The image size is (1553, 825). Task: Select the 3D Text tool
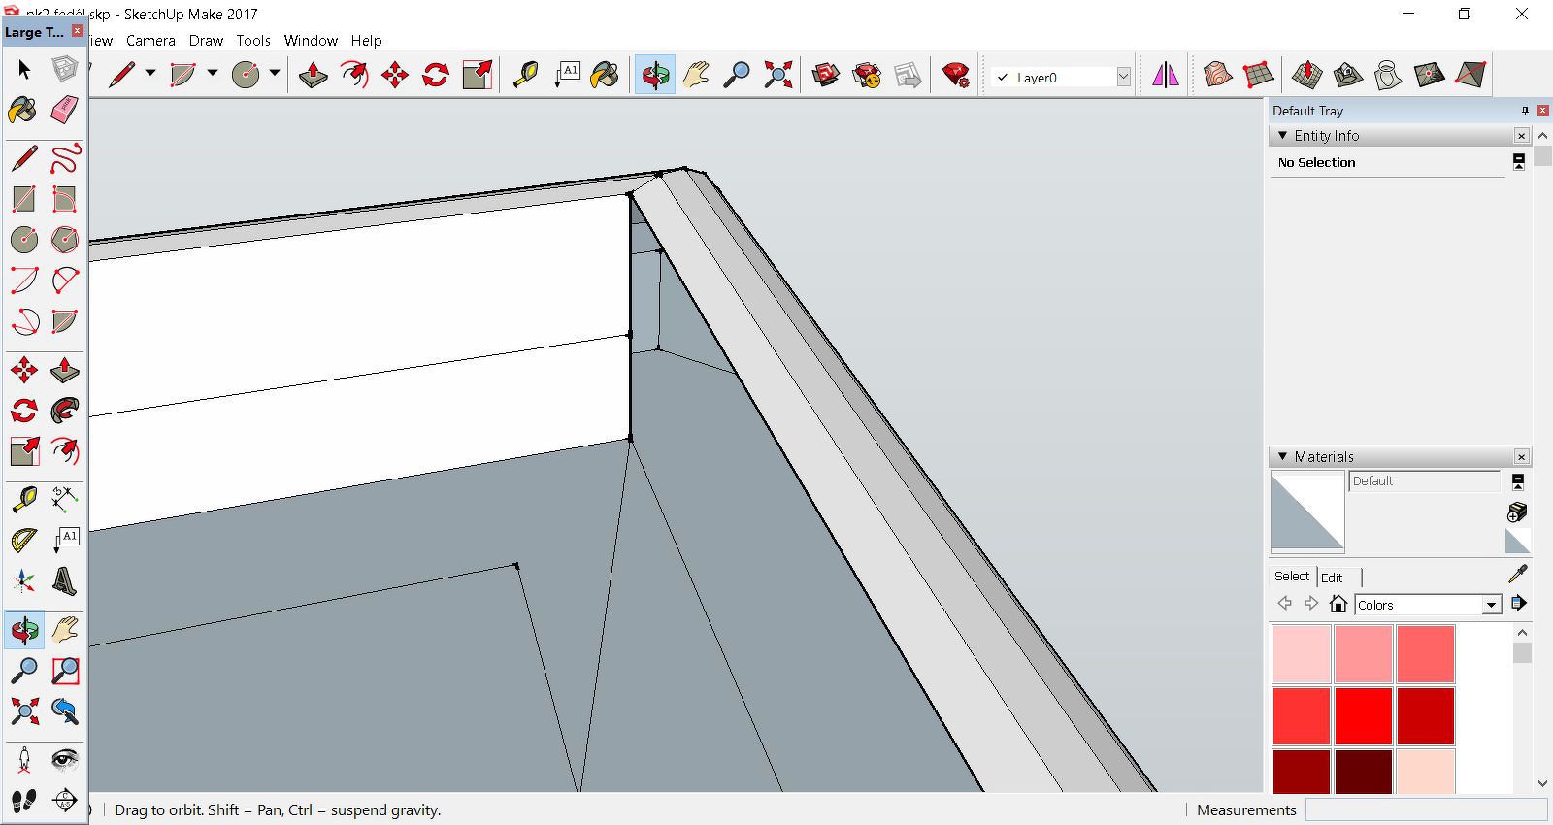tap(64, 581)
